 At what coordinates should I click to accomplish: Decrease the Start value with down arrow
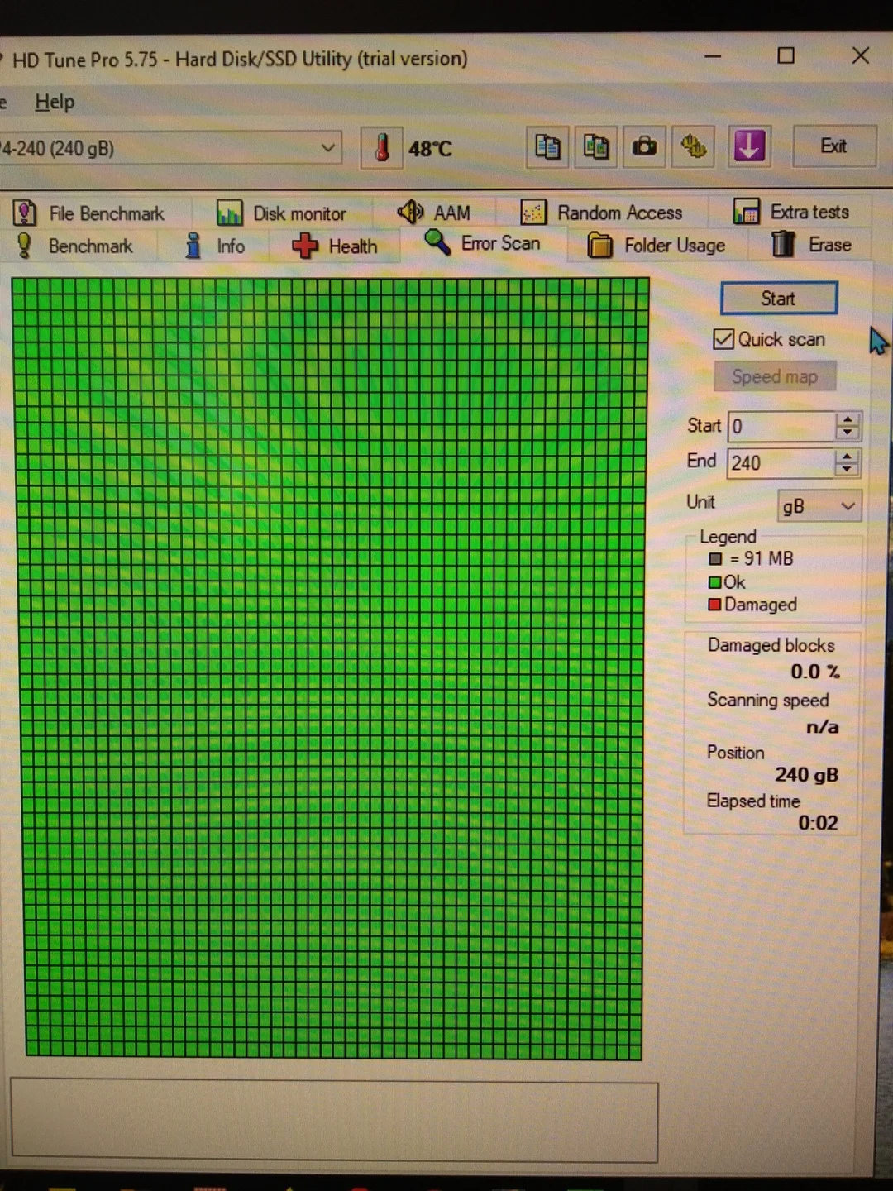pos(847,433)
